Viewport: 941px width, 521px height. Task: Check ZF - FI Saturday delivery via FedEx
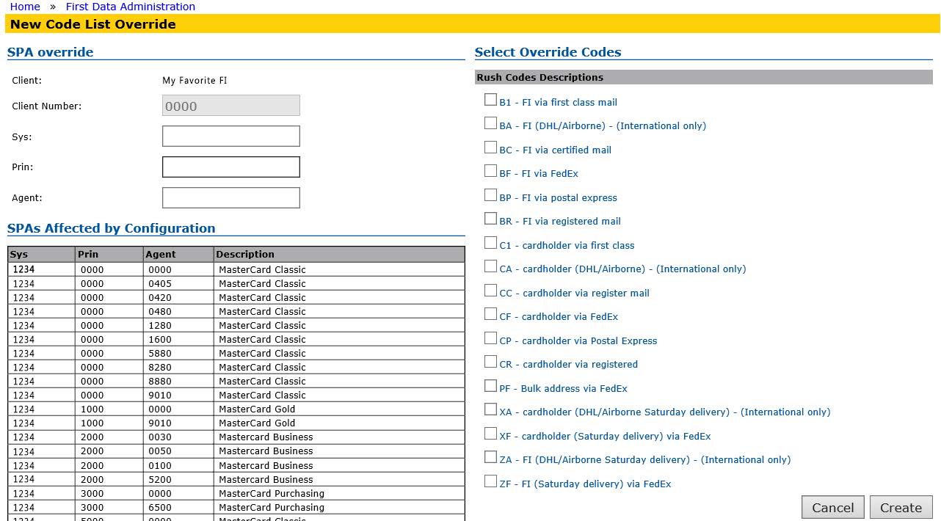point(490,481)
